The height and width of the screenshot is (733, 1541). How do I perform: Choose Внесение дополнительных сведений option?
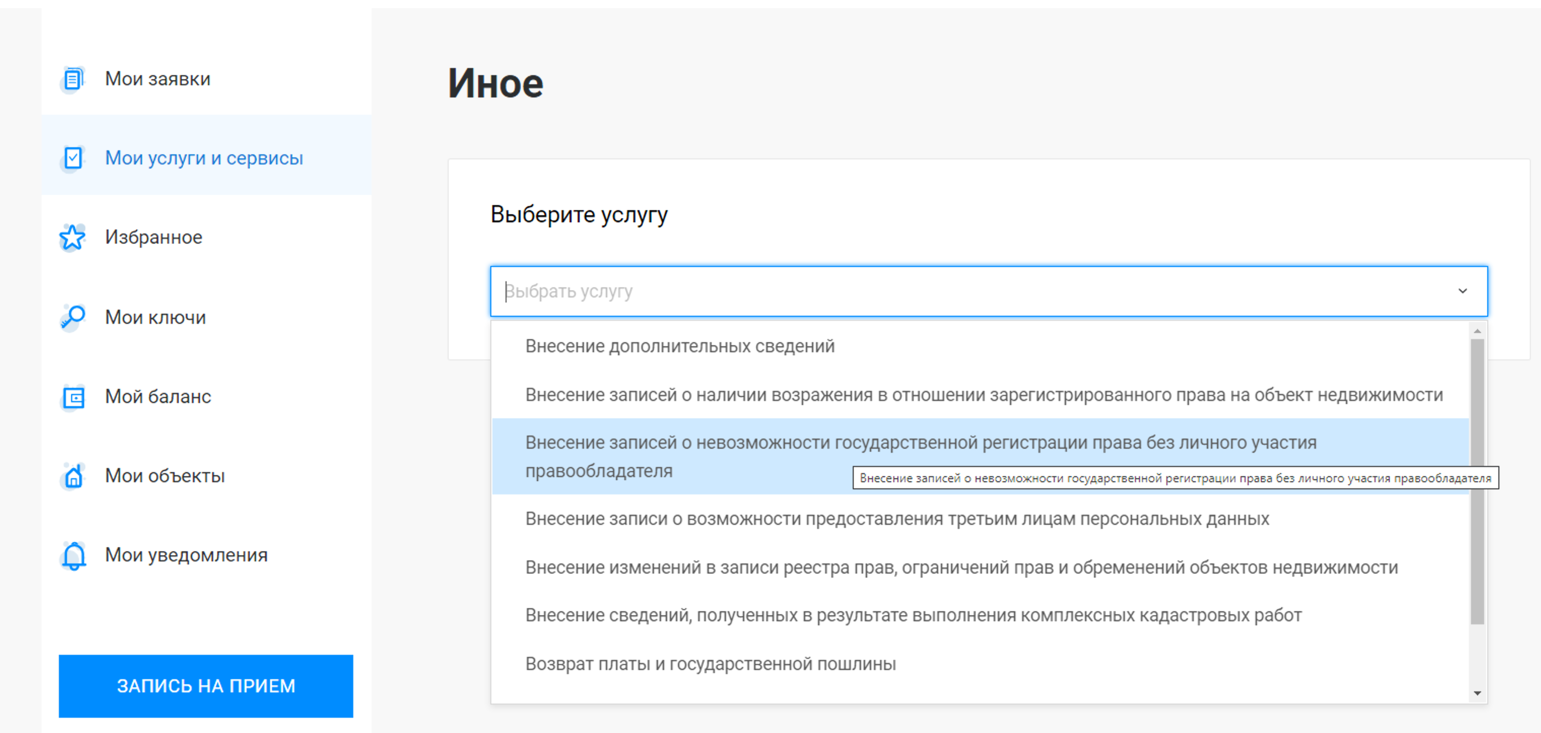click(980, 346)
